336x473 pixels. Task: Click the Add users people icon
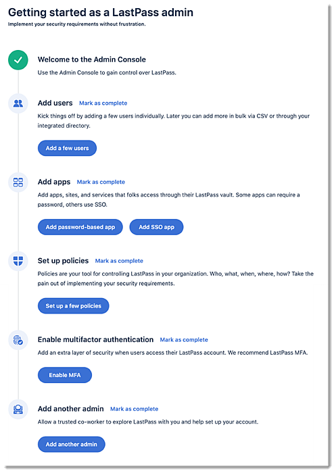(x=18, y=103)
